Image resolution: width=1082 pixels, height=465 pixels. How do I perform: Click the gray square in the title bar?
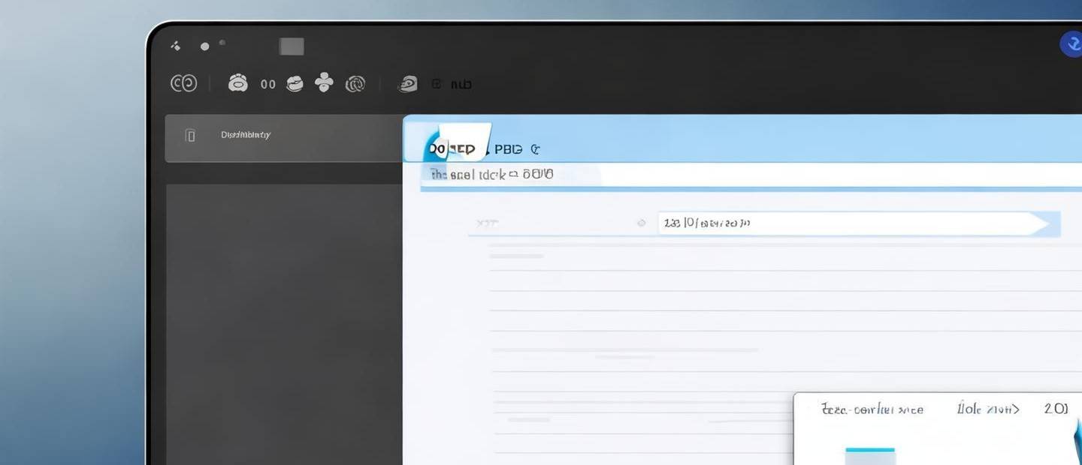292,46
